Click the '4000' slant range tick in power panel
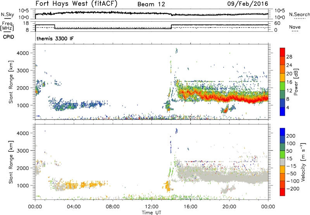Viewport: 310px width, 215px height. tap(23, 53)
